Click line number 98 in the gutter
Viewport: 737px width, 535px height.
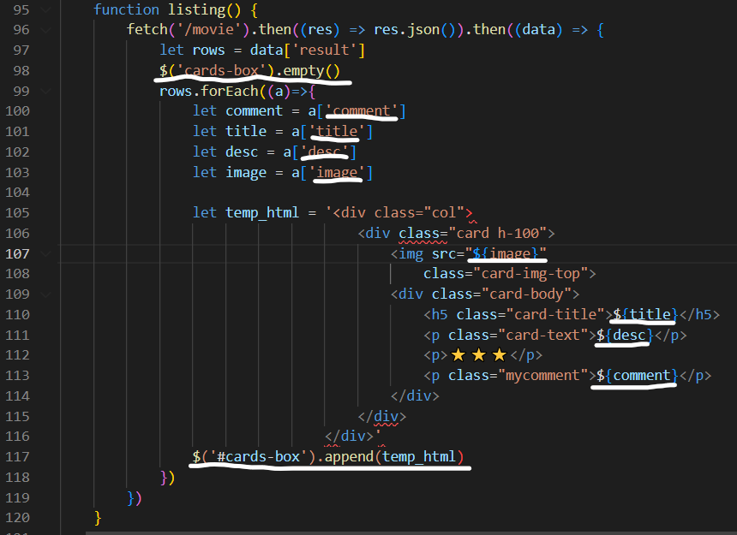[x=21, y=71]
